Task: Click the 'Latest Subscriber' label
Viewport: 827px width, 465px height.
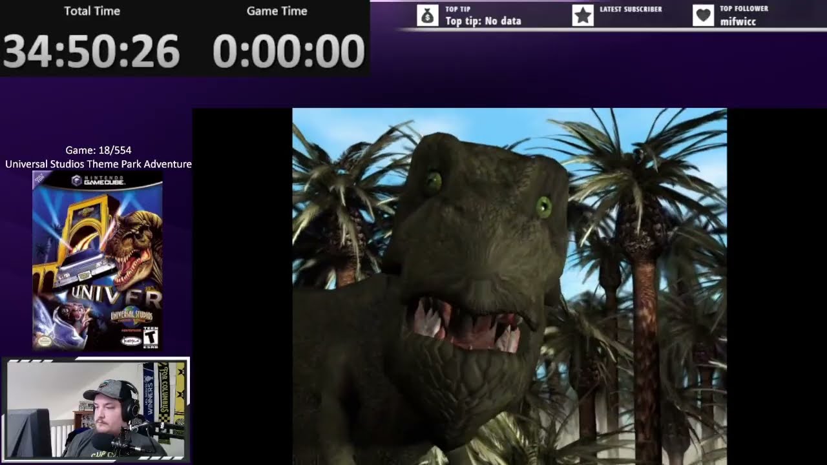Action: point(631,9)
